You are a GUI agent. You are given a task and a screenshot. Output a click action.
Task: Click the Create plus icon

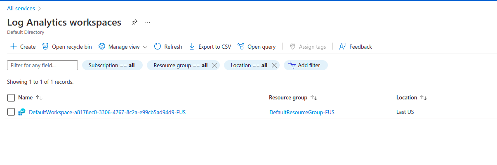click(14, 47)
